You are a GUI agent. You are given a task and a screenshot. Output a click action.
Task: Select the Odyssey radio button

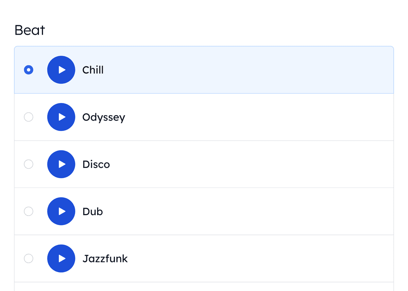(28, 117)
